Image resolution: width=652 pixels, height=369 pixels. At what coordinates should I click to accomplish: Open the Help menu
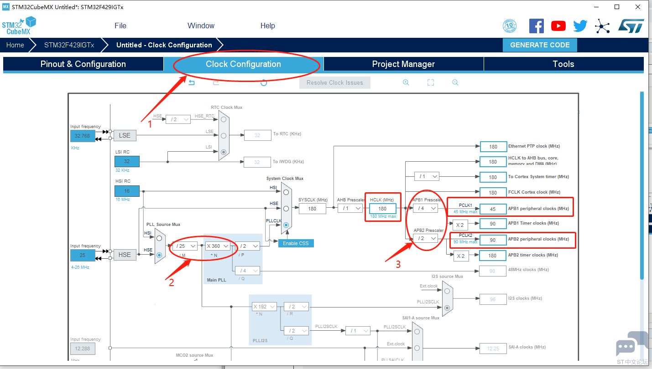tap(268, 26)
